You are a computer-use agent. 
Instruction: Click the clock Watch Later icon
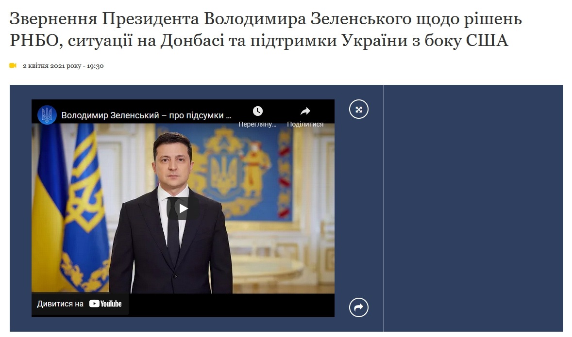[x=257, y=111]
